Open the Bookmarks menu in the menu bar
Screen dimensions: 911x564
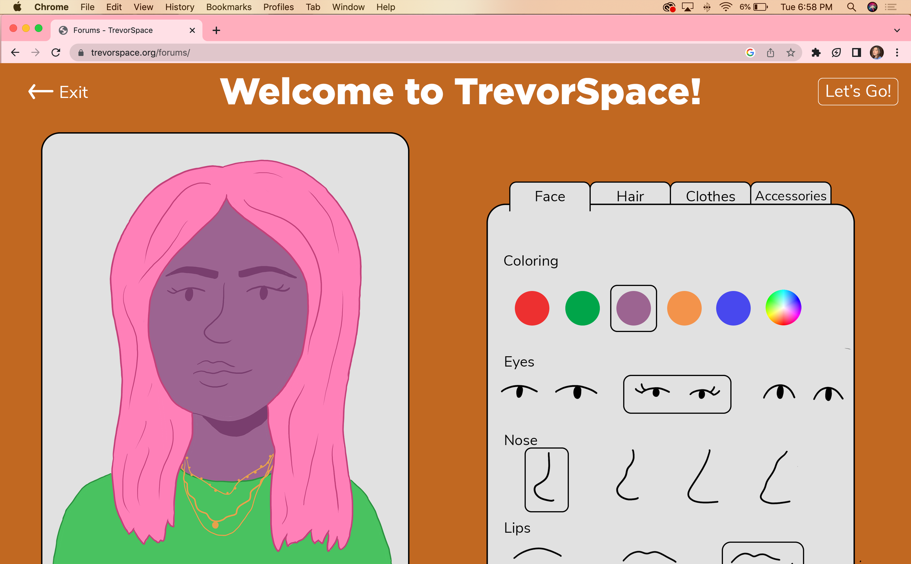point(229,7)
